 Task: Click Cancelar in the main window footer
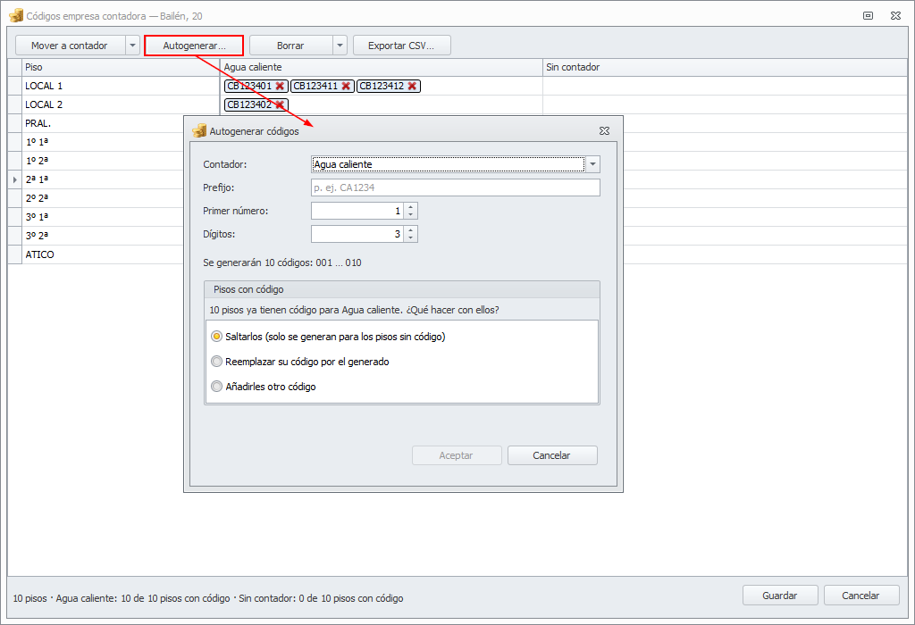point(860,596)
